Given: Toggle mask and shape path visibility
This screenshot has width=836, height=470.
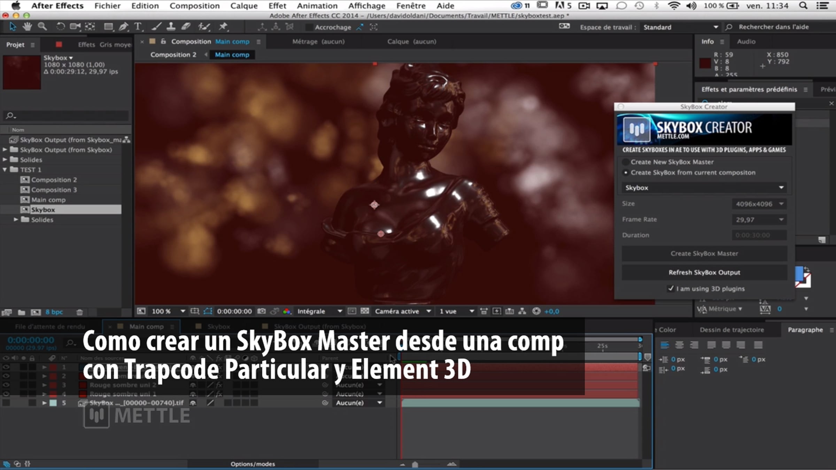Looking at the screenshot, I should [x=208, y=311].
